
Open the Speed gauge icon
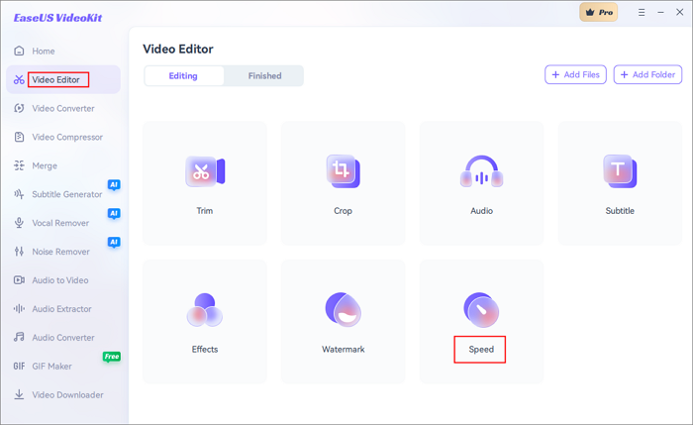click(x=481, y=310)
